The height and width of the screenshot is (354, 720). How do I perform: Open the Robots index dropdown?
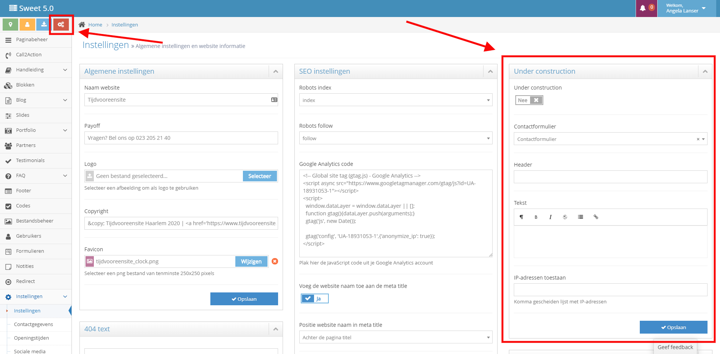tap(396, 100)
